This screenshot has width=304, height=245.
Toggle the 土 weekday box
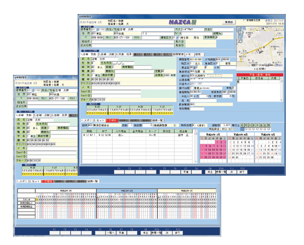pos(265,125)
